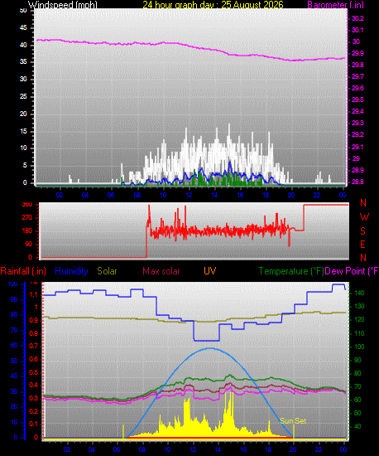Click the yellow sunrise marker line
The height and width of the screenshot is (456, 379).
[123, 431]
